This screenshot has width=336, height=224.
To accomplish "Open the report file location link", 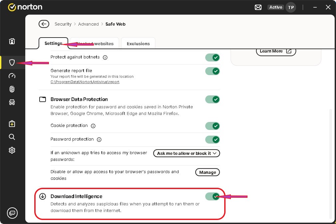I will tap(85, 82).
